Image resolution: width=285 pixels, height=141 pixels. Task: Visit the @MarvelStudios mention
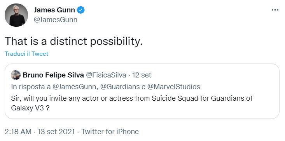173,87
